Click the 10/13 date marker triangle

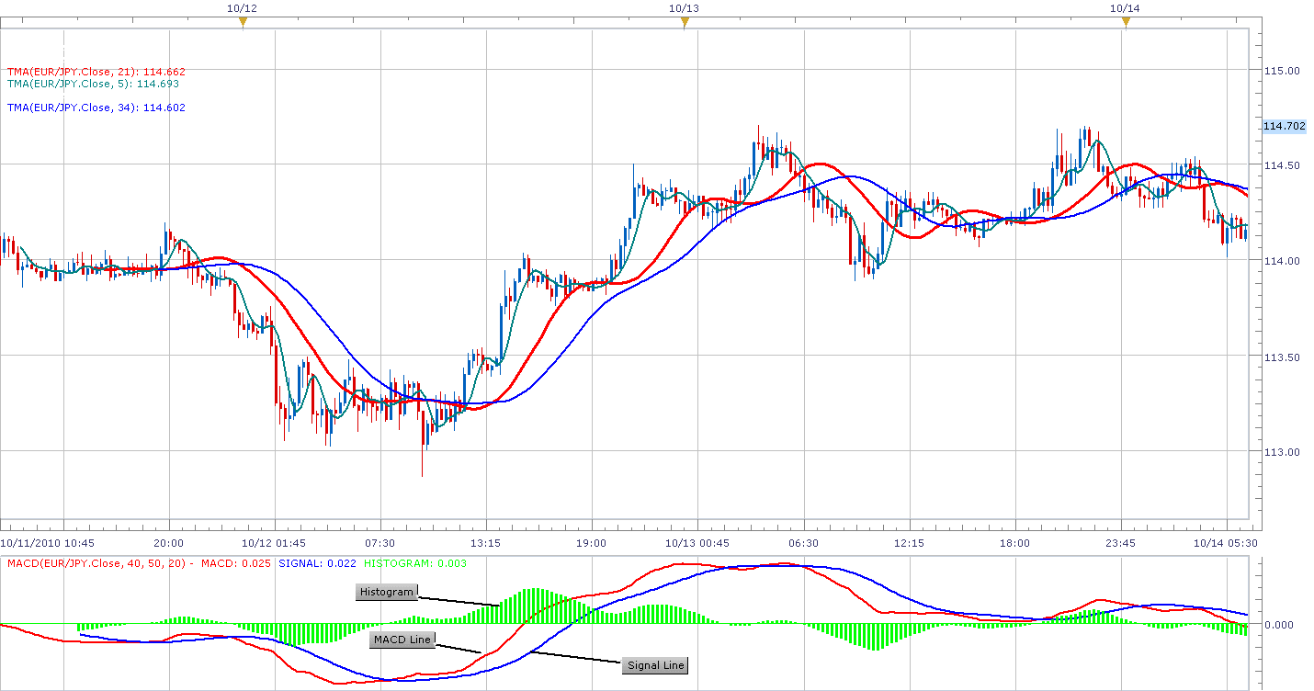(685, 23)
